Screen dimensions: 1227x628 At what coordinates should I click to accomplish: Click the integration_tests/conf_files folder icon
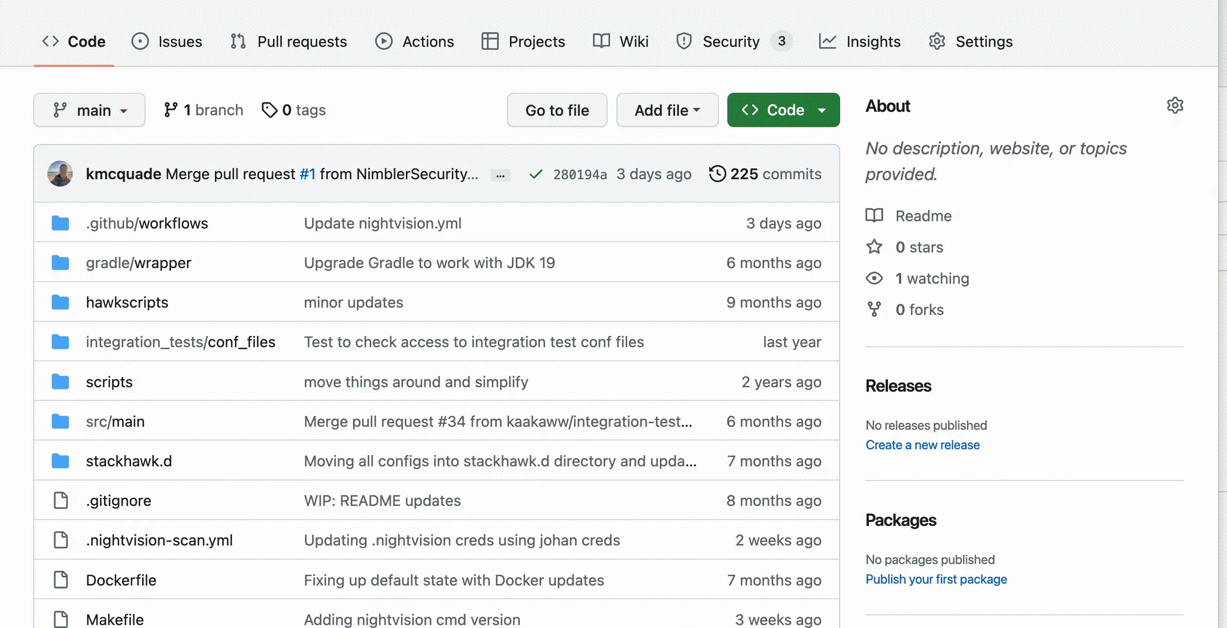pyautogui.click(x=60, y=342)
